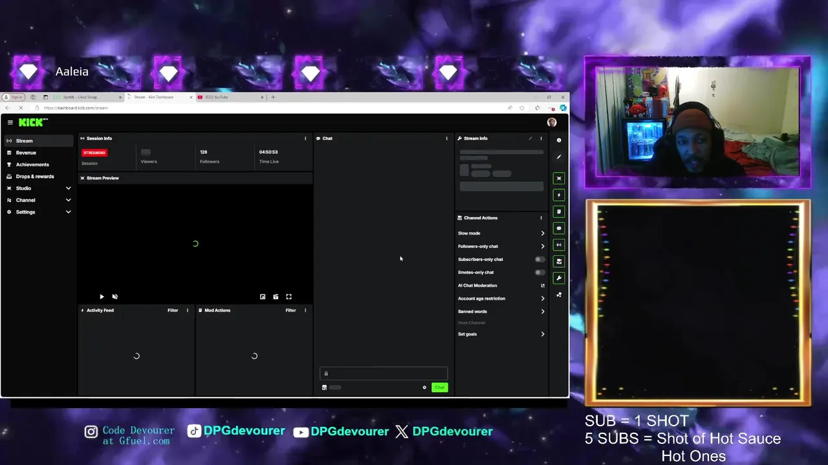Toggle the wrench stream info widget icon
This screenshot has width=828, height=465.
tap(559, 278)
